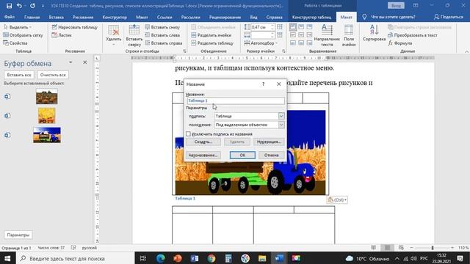Screen dimensions: 470x264
Task: Select the yellow clipboard thumbnail
Action: [47, 116]
